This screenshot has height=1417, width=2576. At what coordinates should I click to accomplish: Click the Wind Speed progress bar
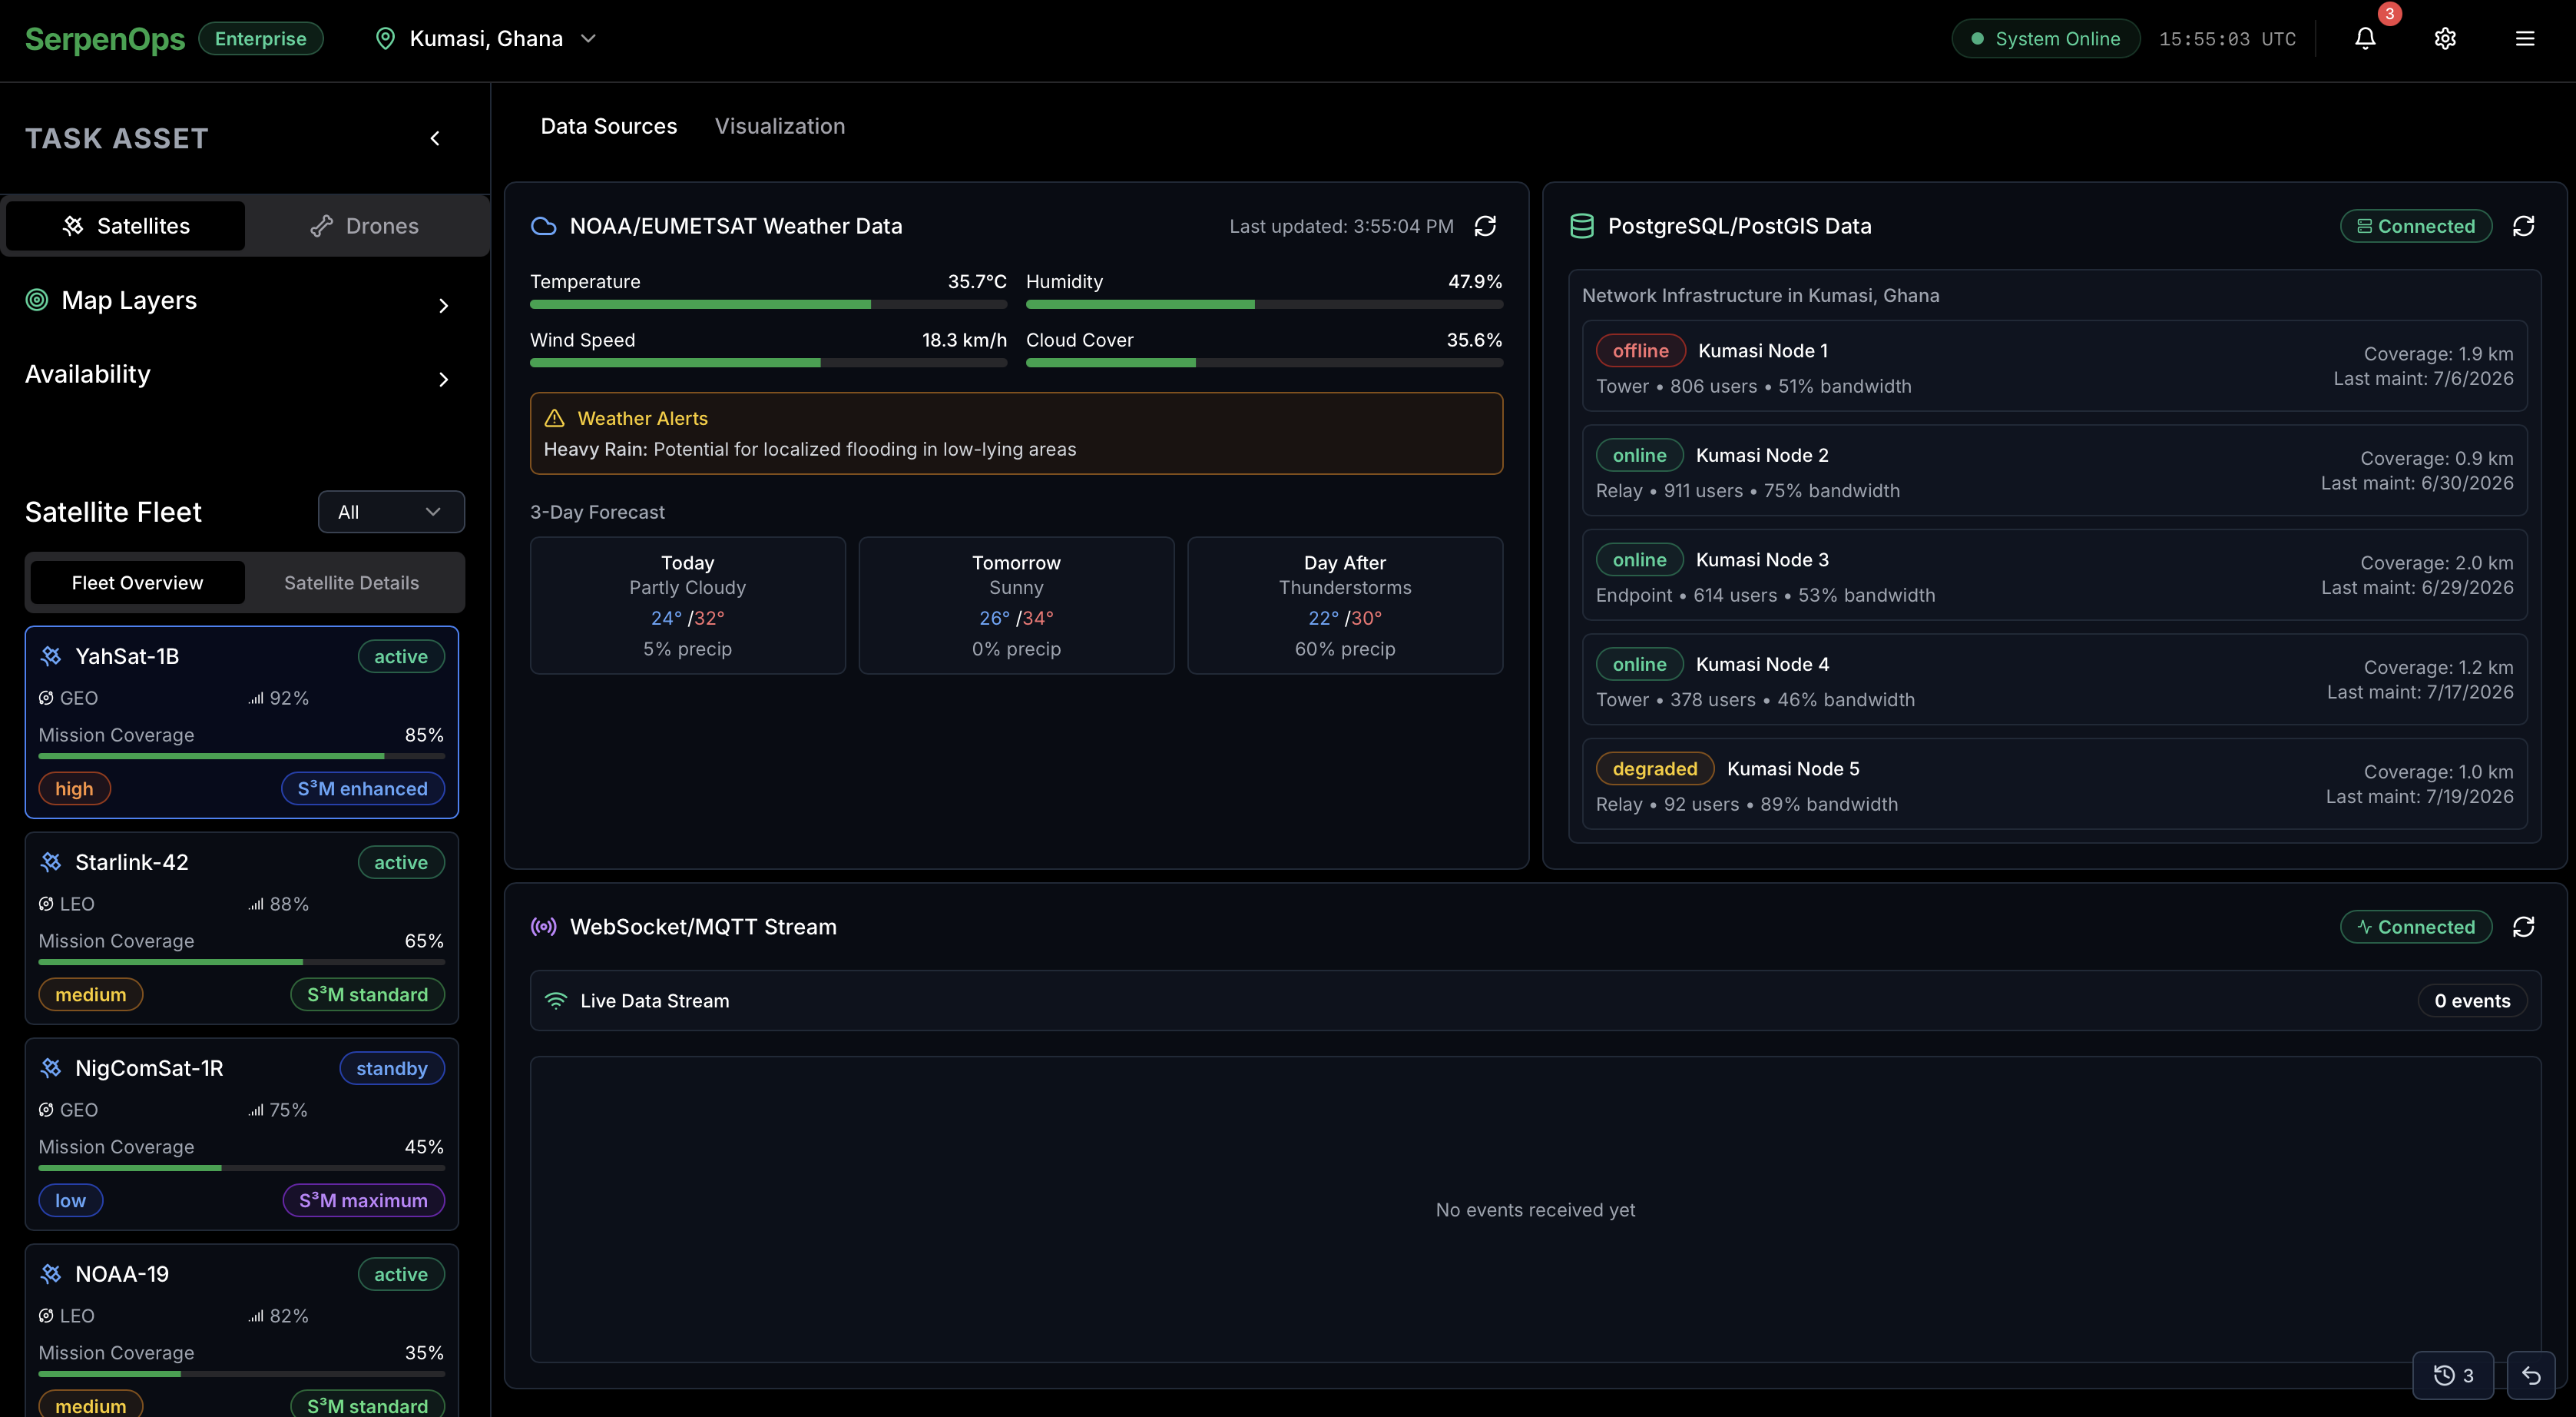pyautogui.click(x=768, y=363)
